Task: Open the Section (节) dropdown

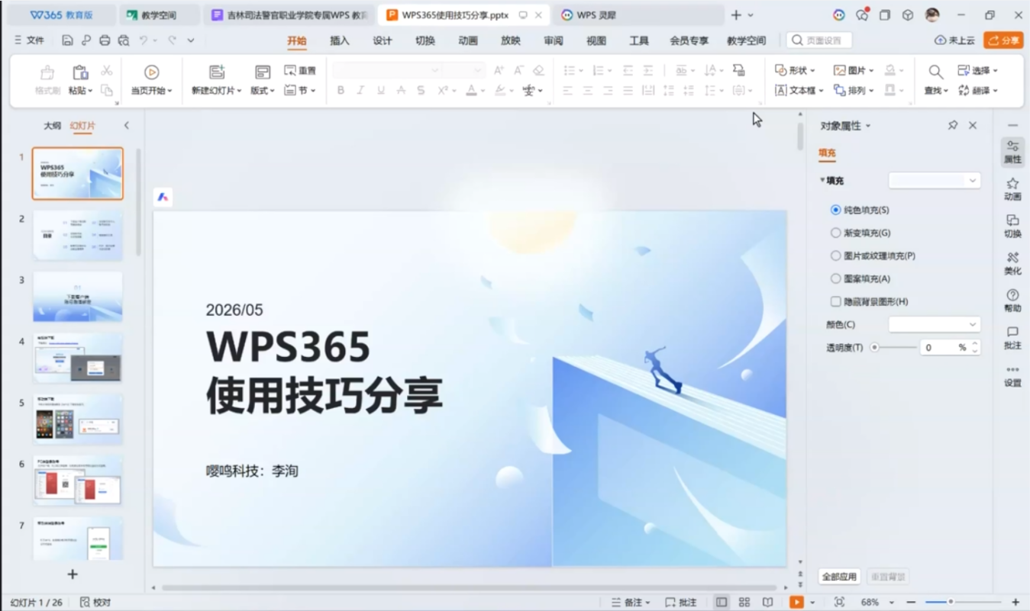Action: click(300, 90)
